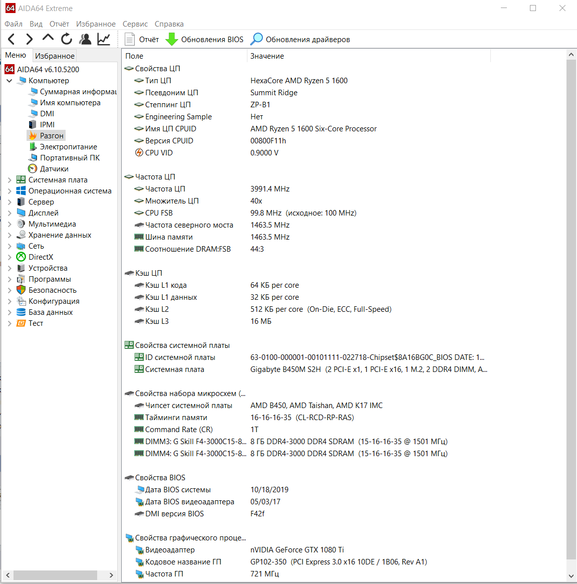The image size is (577, 584).
Task: Click the DirectX Xbox icon
Action: coord(21,257)
